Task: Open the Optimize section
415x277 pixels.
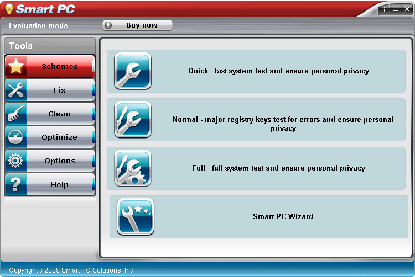Action: [x=50, y=137]
